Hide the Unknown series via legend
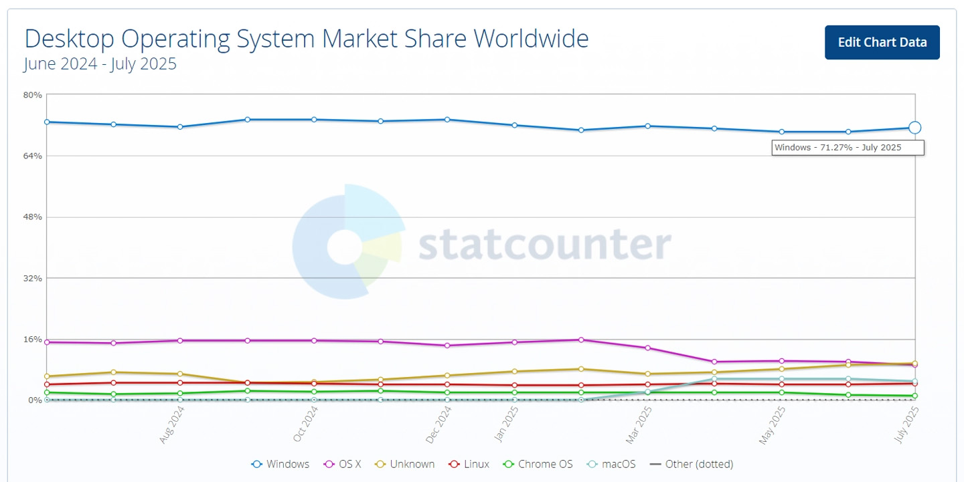 pyautogui.click(x=404, y=464)
